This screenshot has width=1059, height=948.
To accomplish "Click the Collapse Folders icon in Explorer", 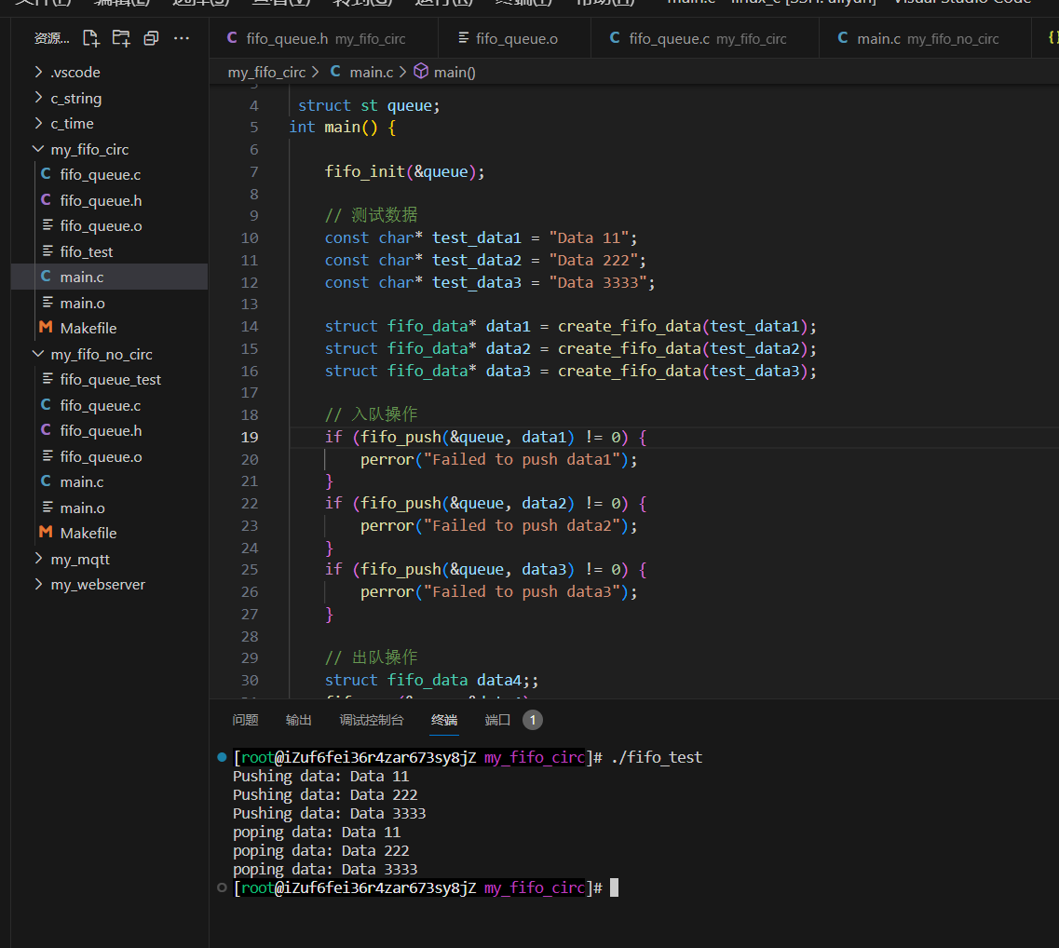I will click(152, 36).
